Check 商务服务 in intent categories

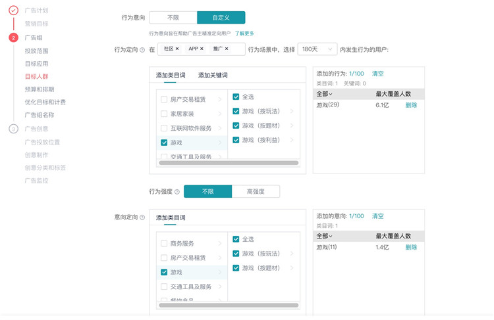click(164, 243)
